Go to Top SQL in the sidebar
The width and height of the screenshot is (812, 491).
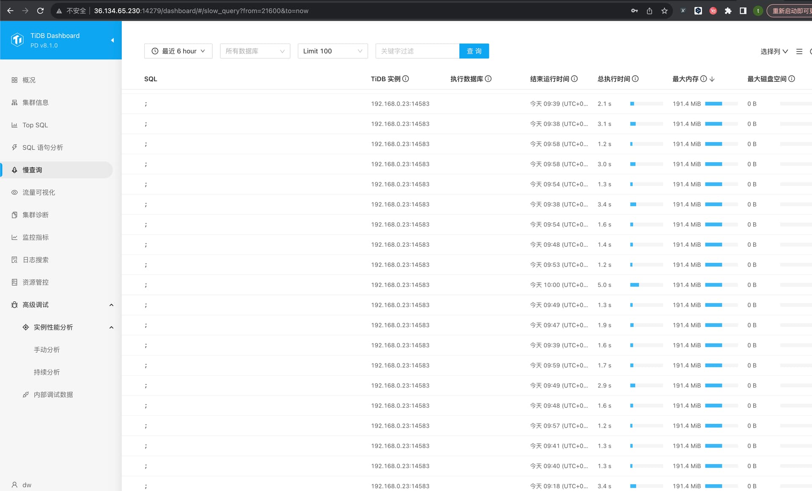35,125
